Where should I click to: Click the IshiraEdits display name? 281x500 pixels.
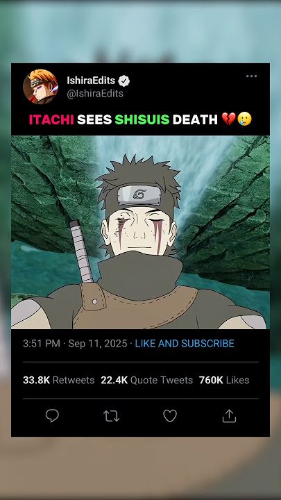pos(91,81)
